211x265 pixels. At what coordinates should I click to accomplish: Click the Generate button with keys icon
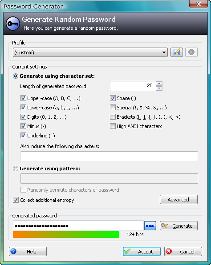pyautogui.click(x=179, y=225)
